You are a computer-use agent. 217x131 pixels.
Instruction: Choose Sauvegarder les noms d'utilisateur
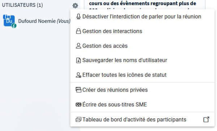(x=142, y=60)
